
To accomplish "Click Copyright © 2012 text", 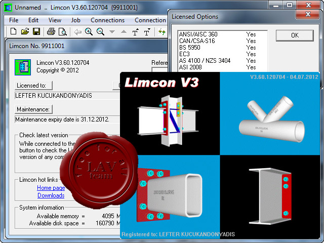I will (58, 70).
